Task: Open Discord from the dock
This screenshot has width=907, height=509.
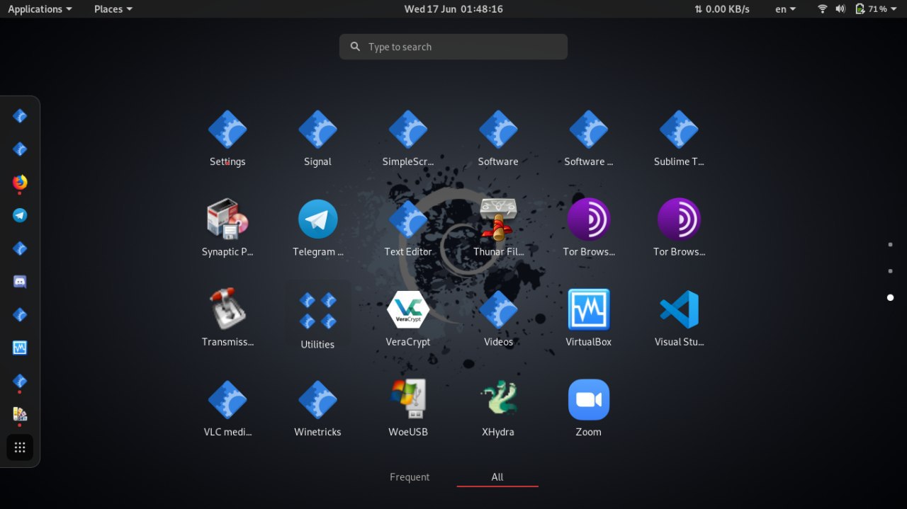Action: coord(20,282)
